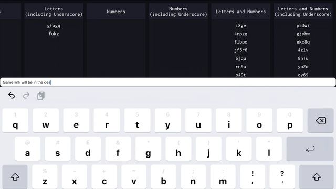Tap the z key
This screenshot has width=336, height=189.
tap(45, 177)
